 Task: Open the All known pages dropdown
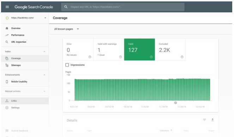(x=66, y=29)
